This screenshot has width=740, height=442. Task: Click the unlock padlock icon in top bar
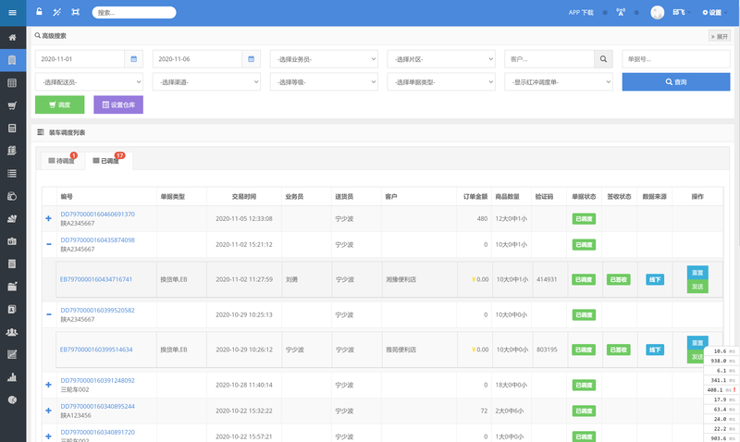[39, 12]
